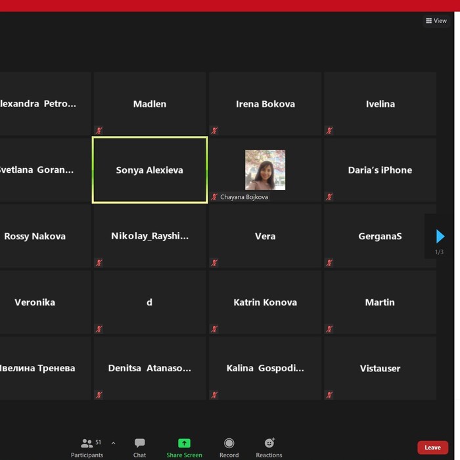Go to the next page of participants
The image size is (460, 460).
click(440, 237)
